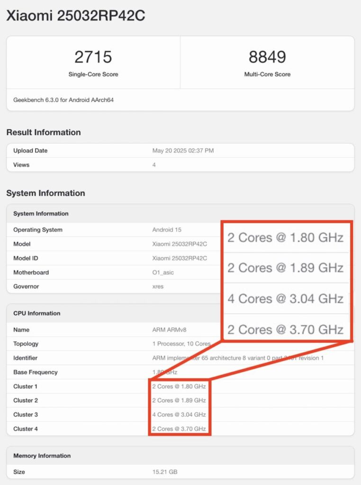This screenshot has height=485, width=361.
Task: Click the Model ID label
Action: [26, 258]
